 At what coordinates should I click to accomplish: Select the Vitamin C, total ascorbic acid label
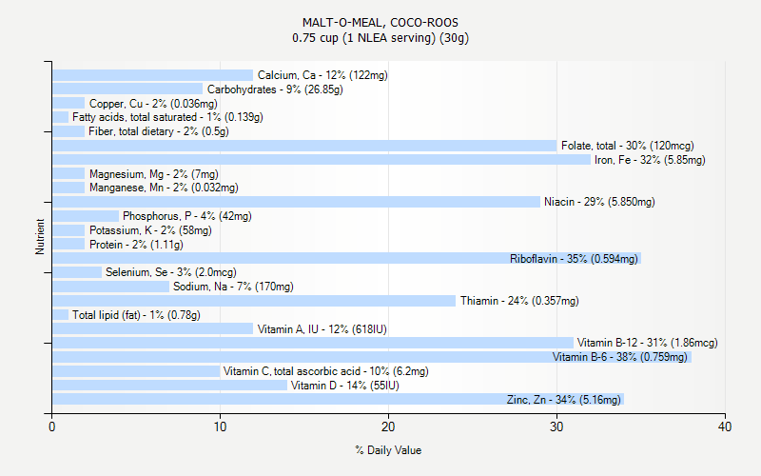pos(325,371)
